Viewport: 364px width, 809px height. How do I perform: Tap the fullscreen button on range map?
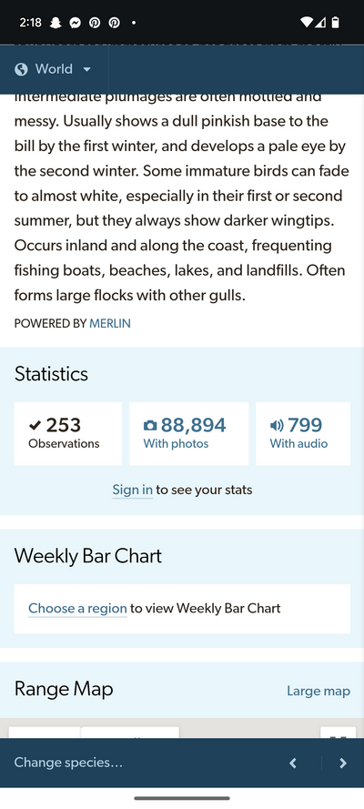coord(338,733)
